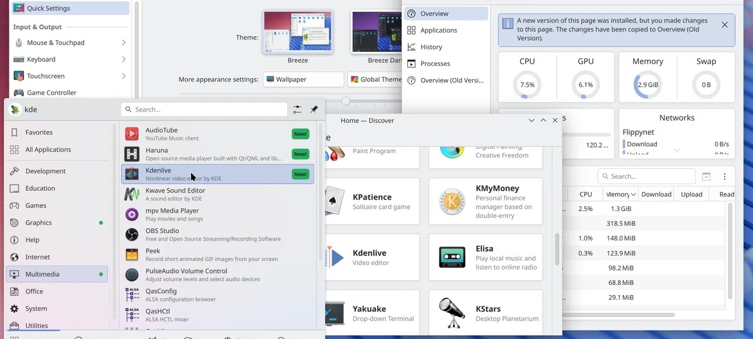Click GPU usage gauge in System Monitor
This screenshot has height=339, width=753.
[585, 85]
